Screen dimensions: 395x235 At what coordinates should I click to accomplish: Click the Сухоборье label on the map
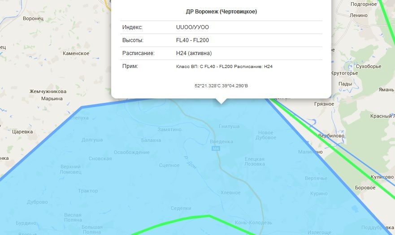[x=368, y=67]
